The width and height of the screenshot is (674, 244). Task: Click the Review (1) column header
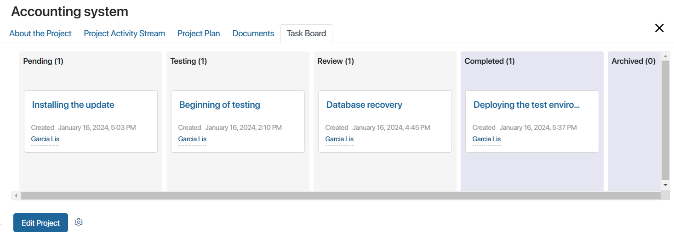(x=336, y=61)
